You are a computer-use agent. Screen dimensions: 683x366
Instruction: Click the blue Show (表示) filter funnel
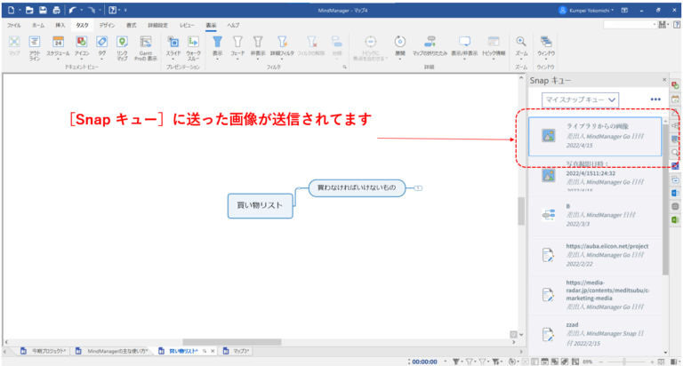(x=217, y=43)
